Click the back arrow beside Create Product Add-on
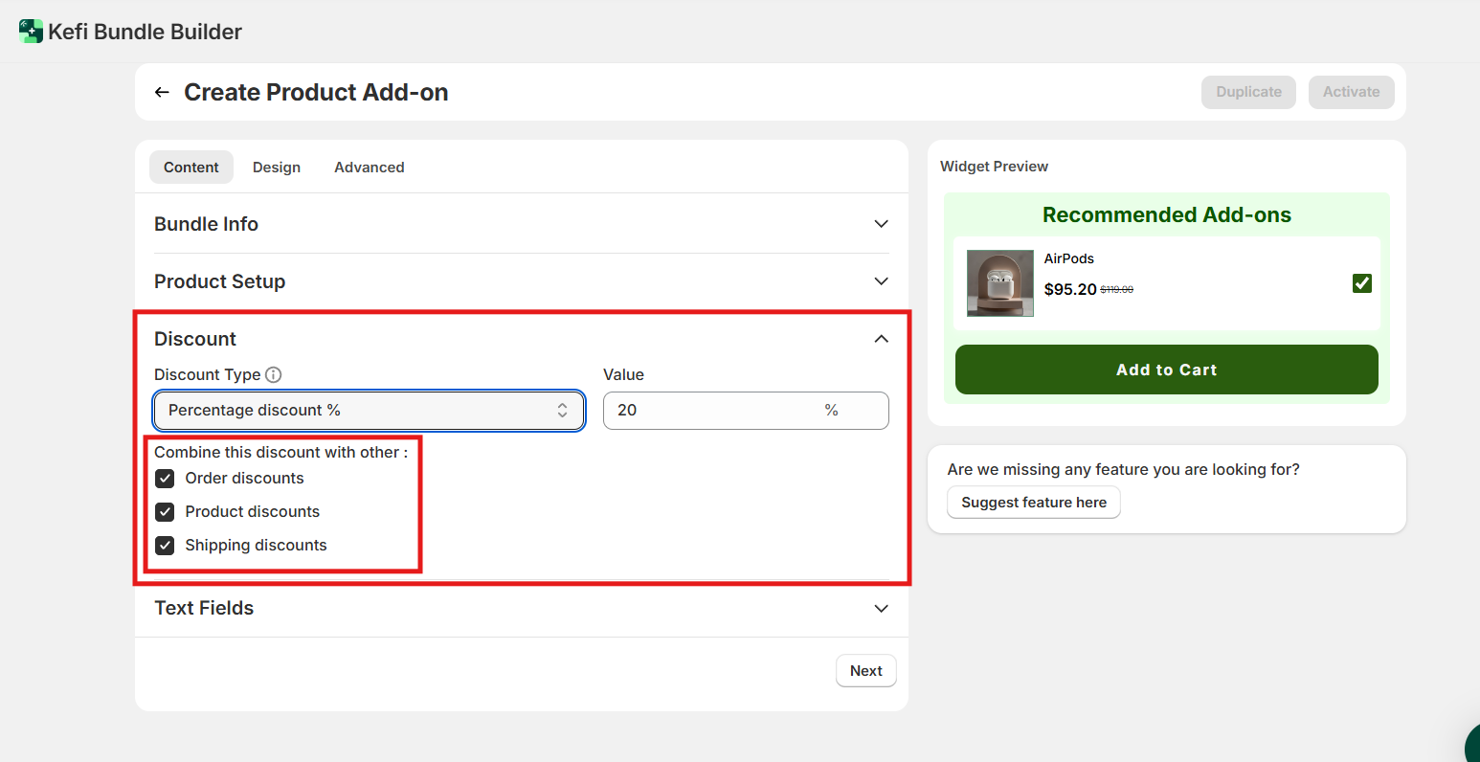 (x=162, y=92)
